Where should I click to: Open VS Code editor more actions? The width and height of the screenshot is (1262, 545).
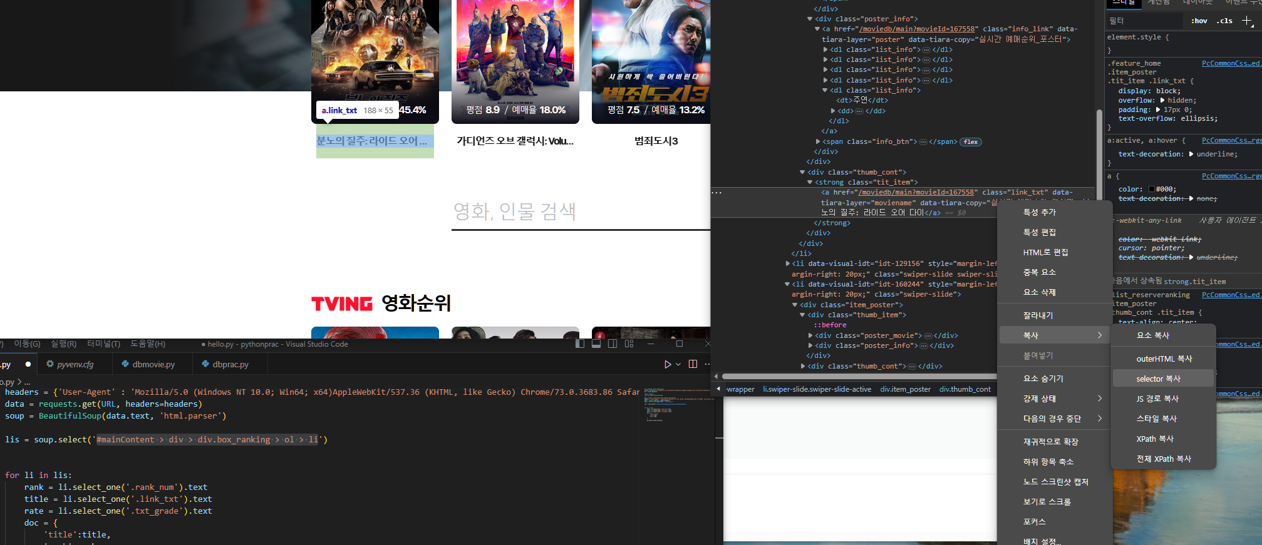[708, 364]
